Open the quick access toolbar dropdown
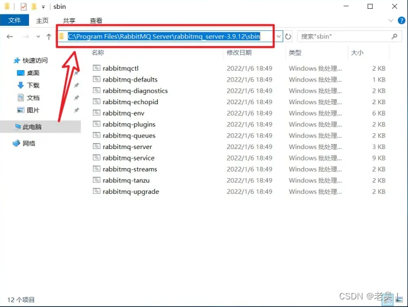This screenshot has width=408, height=307. pos(43,7)
